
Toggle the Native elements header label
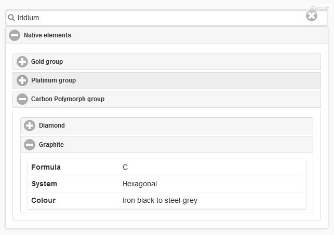tap(47, 35)
